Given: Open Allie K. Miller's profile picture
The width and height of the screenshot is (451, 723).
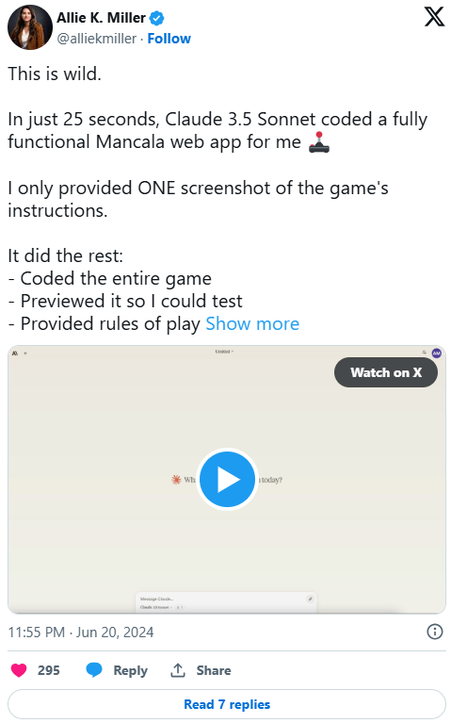Looking at the screenshot, I should [30, 27].
